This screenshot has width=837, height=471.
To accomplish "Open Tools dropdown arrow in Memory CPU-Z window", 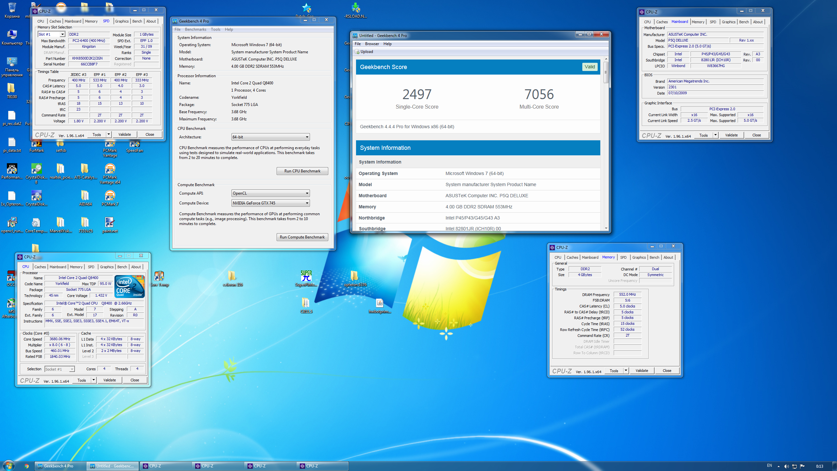I will click(626, 371).
